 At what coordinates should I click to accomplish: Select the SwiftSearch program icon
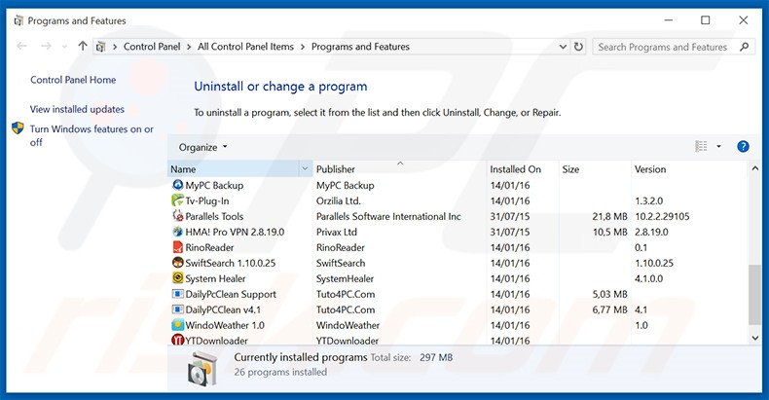tap(177, 263)
